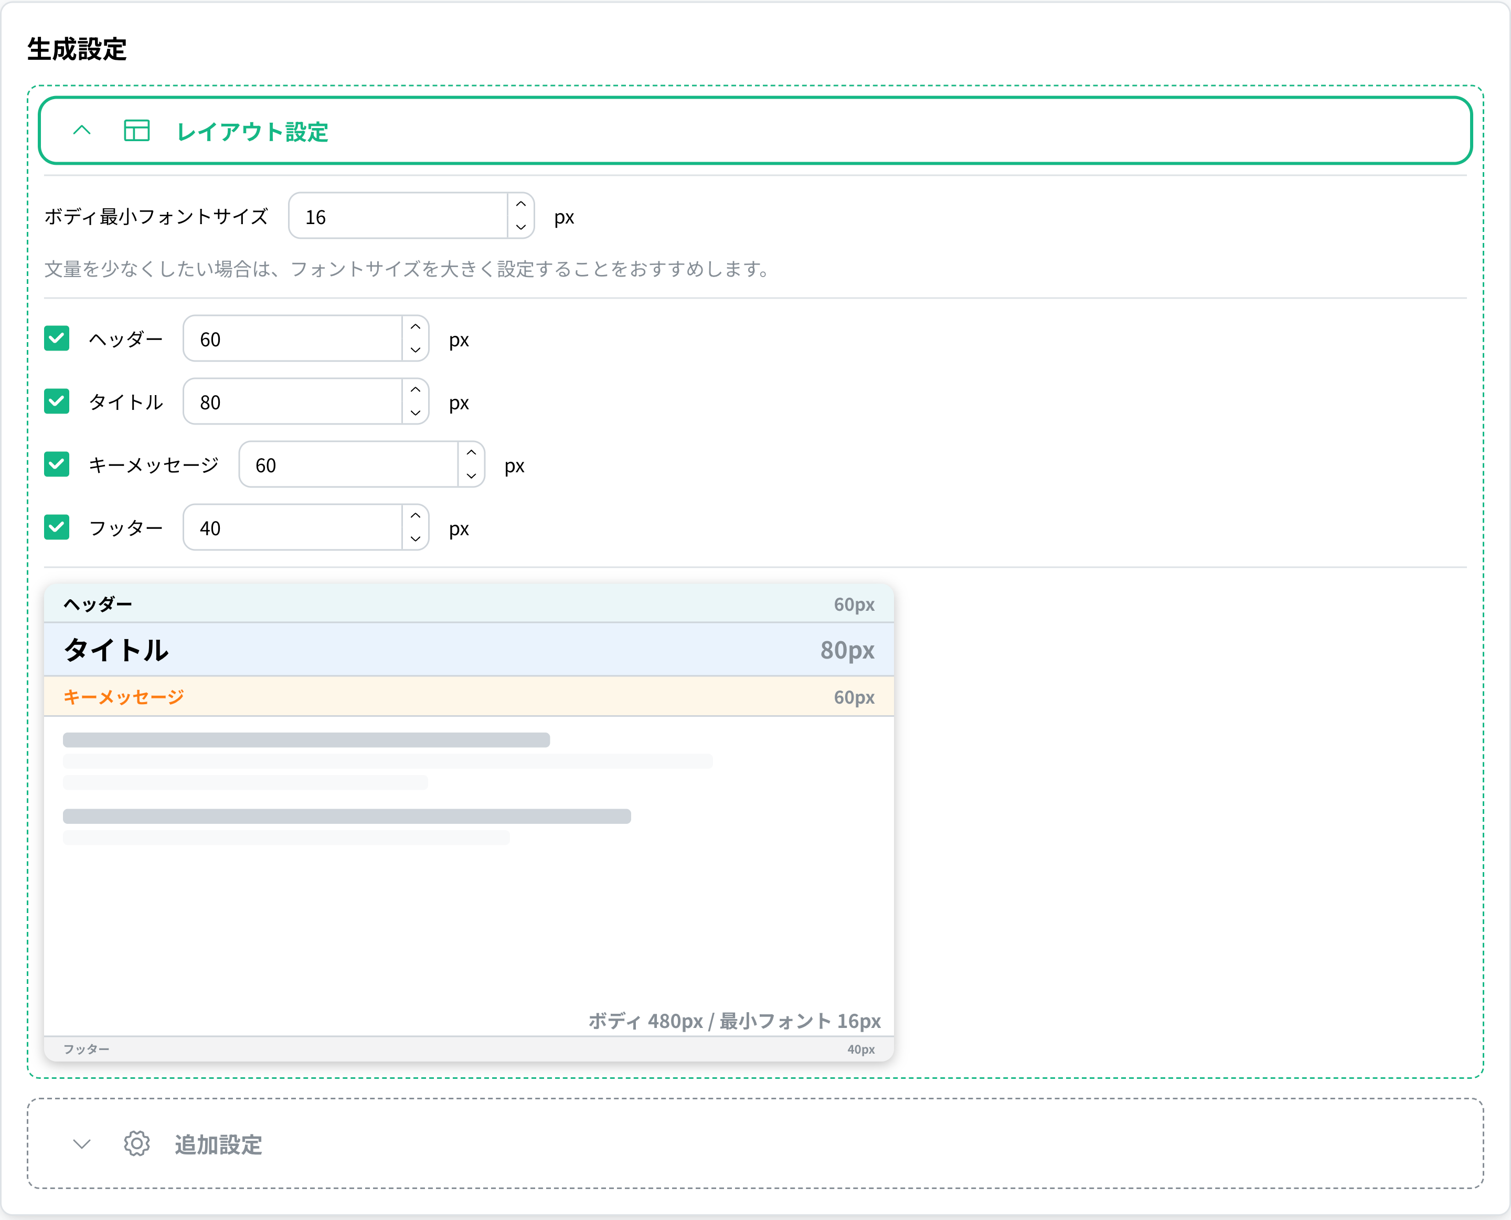Viewport: 1511px width, 1220px height.
Task: Increase タイトル height using up arrow
Action: coord(415,390)
